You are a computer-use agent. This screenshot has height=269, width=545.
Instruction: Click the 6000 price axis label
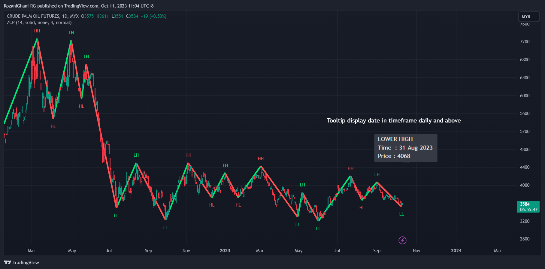pos(525,95)
